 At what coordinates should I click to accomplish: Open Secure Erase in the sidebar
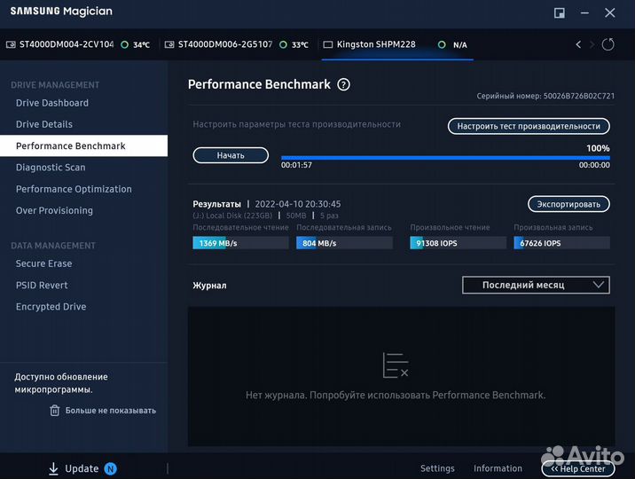(x=43, y=263)
